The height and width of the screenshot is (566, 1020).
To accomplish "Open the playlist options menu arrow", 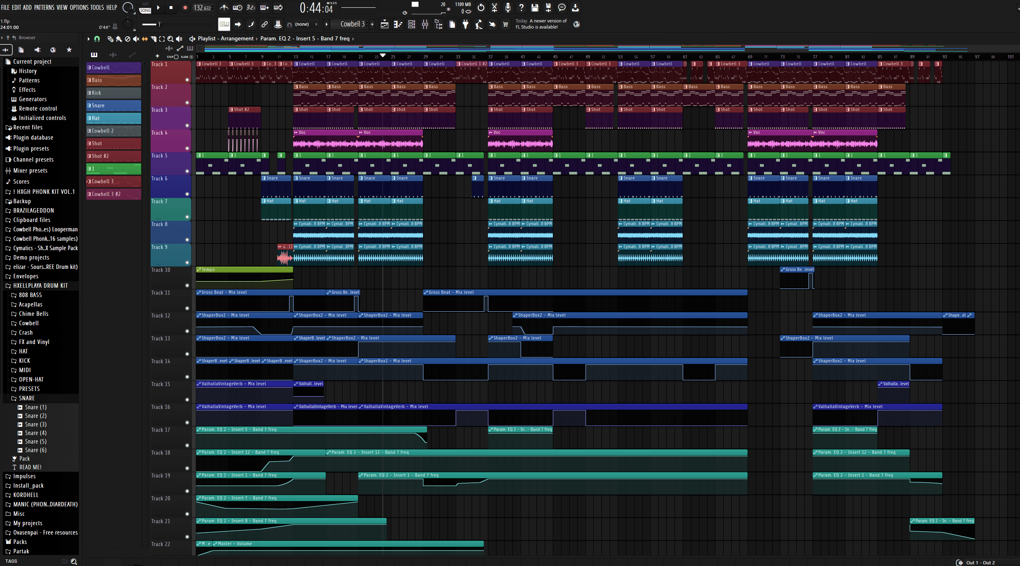I will (89, 39).
